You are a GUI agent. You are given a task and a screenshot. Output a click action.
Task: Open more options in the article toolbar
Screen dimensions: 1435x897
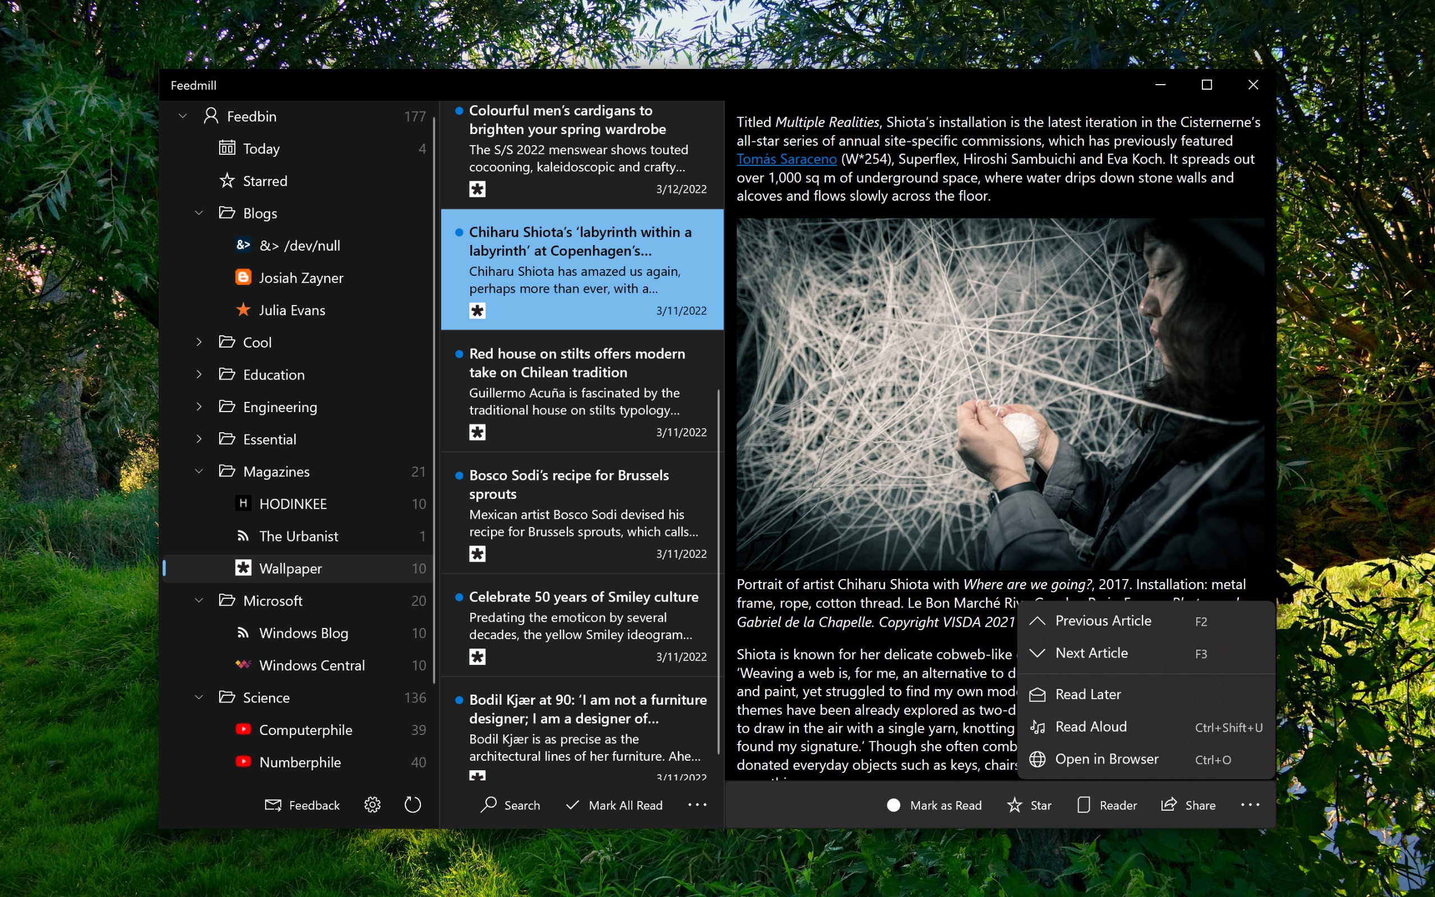pyautogui.click(x=1251, y=805)
